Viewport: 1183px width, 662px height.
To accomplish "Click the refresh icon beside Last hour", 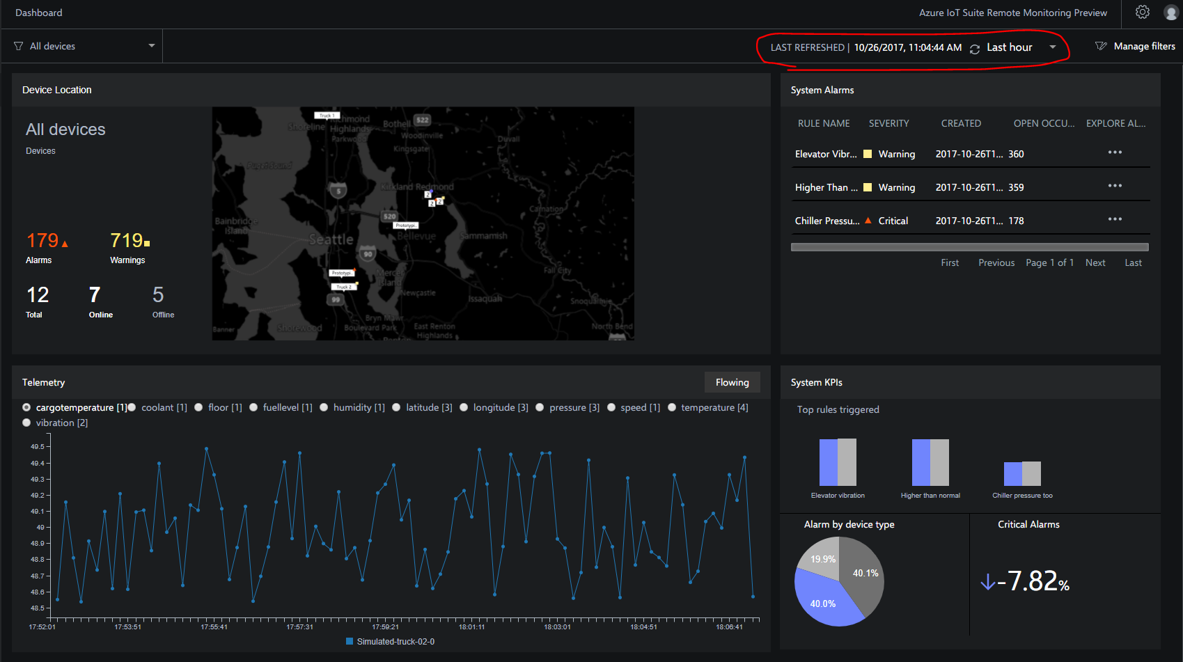I will pyautogui.click(x=974, y=49).
